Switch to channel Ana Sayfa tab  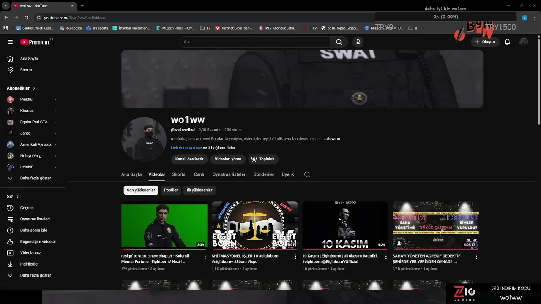(131, 174)
